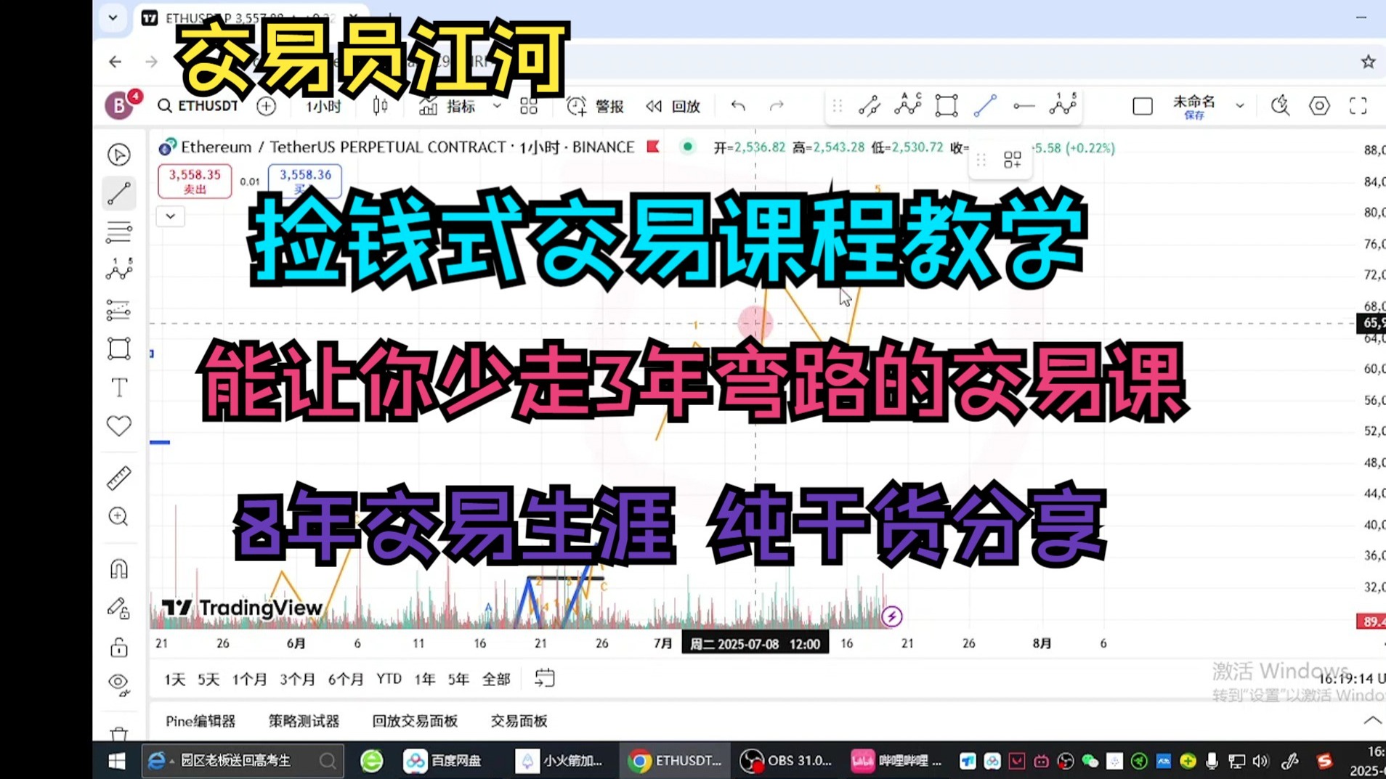Select the 全部 date range

[496, 679]
